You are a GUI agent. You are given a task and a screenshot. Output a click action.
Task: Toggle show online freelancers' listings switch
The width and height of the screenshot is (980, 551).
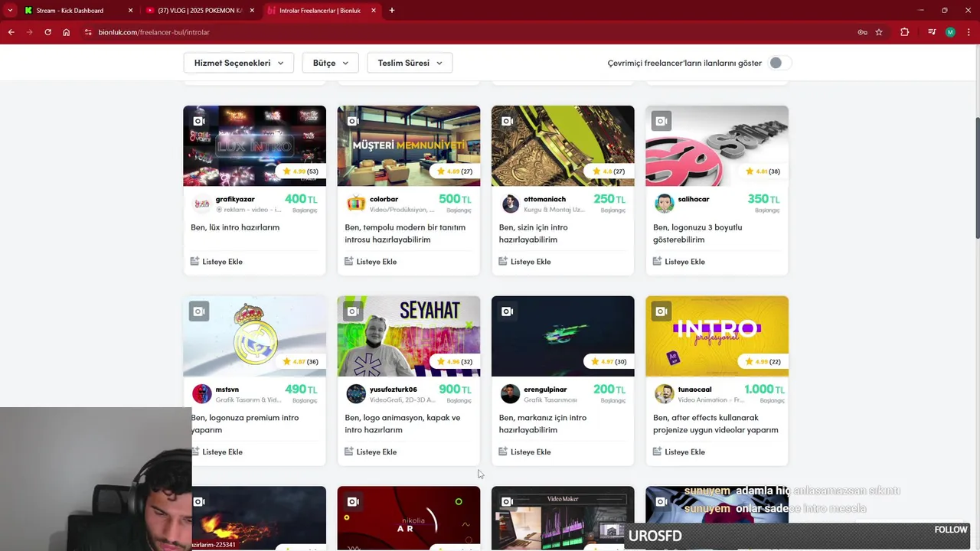pyautogui.click(x=779, y=63)
